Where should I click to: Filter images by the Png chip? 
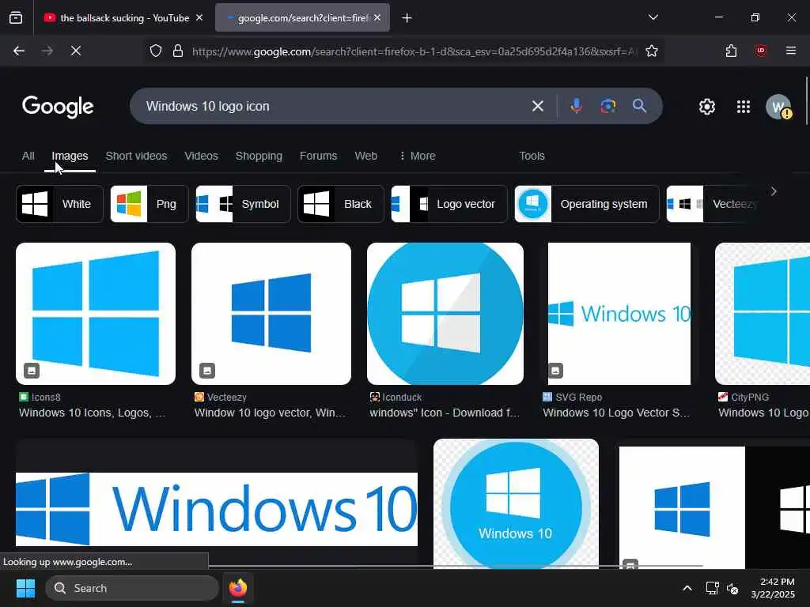pyautogui.click(x=150, y=204)
